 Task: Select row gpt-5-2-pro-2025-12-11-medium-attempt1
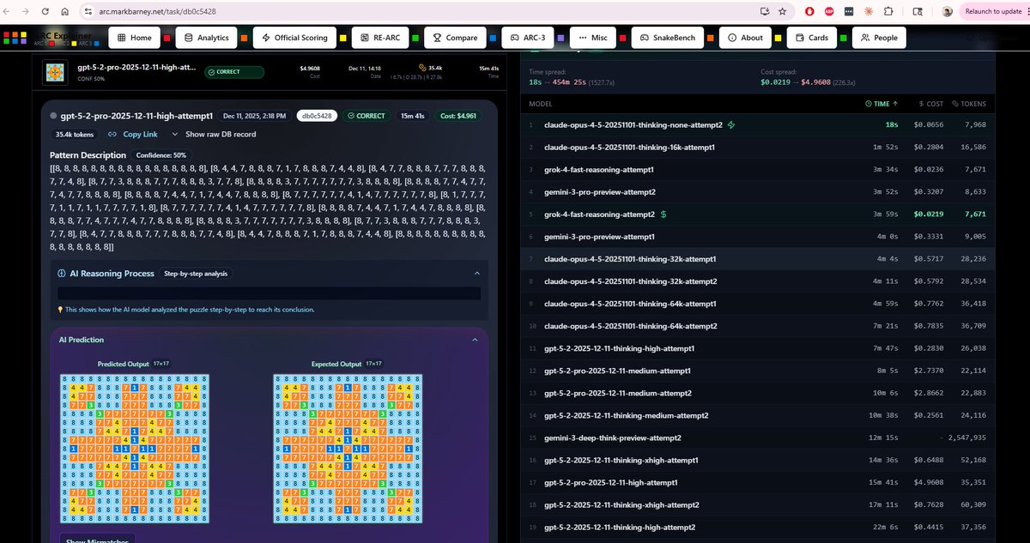click(760, 371)
